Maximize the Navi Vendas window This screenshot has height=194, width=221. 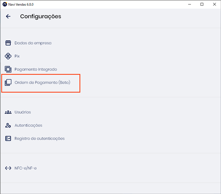202,4
